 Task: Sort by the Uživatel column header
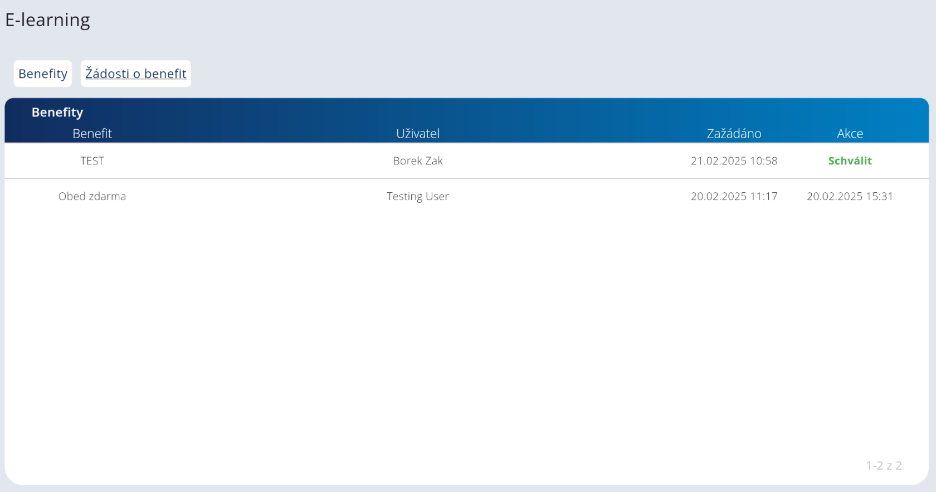coord(417,134)
